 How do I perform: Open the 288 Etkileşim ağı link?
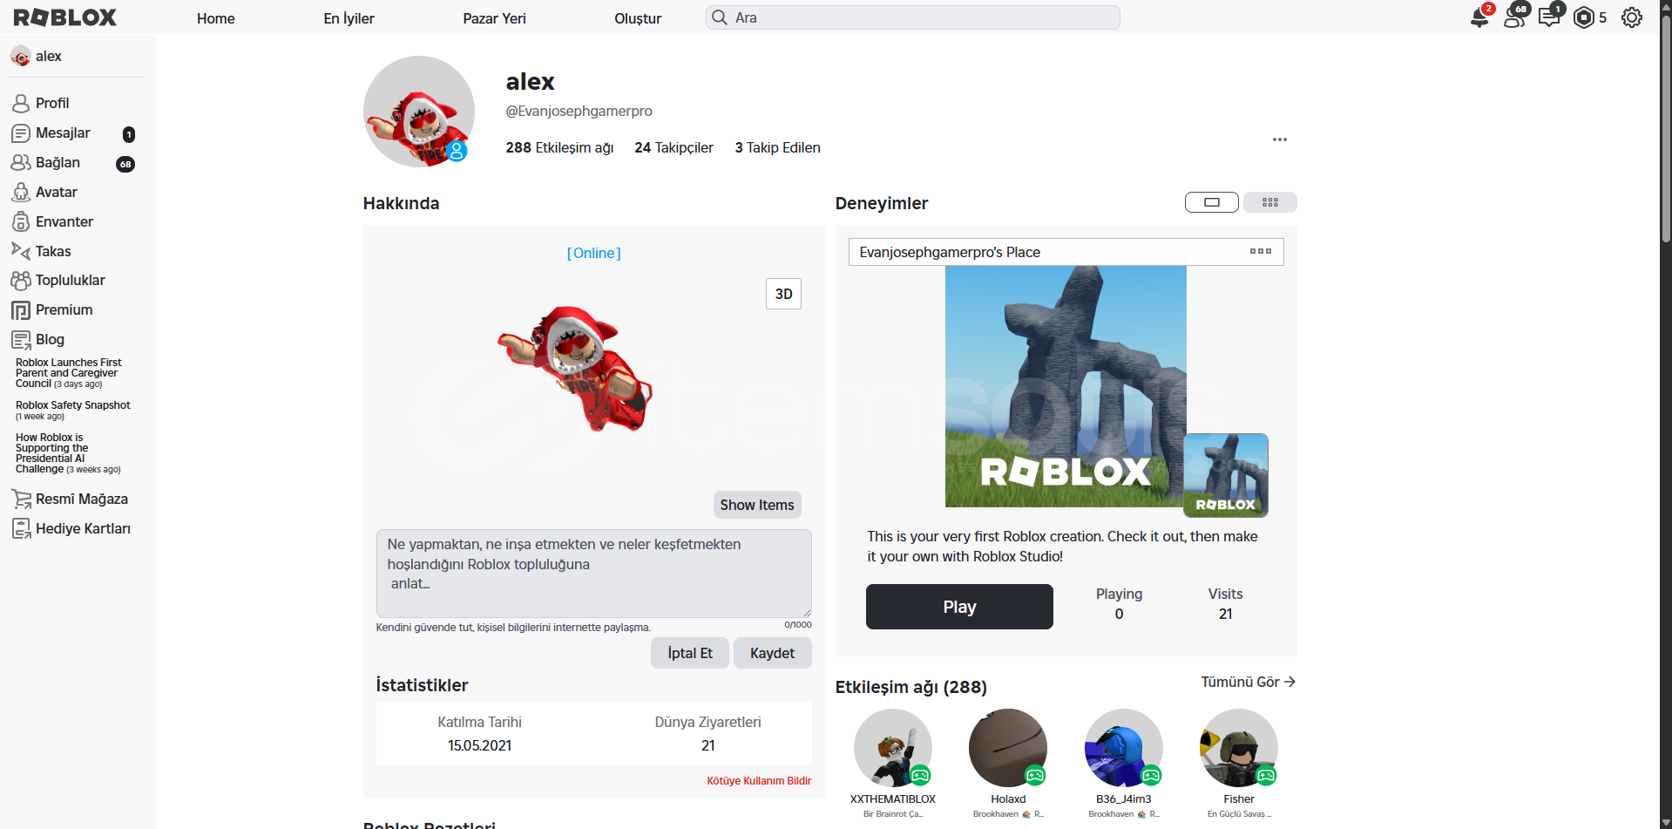(559, 147)
